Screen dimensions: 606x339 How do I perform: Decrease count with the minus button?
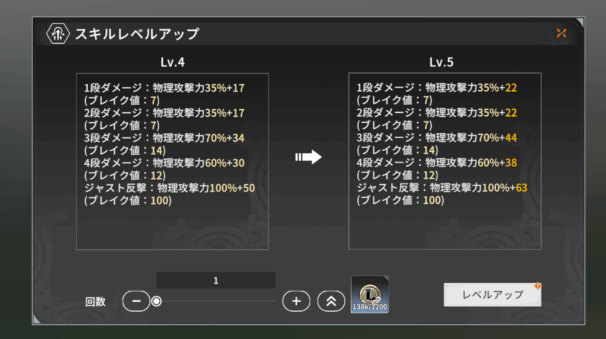[x=136, y=301]
